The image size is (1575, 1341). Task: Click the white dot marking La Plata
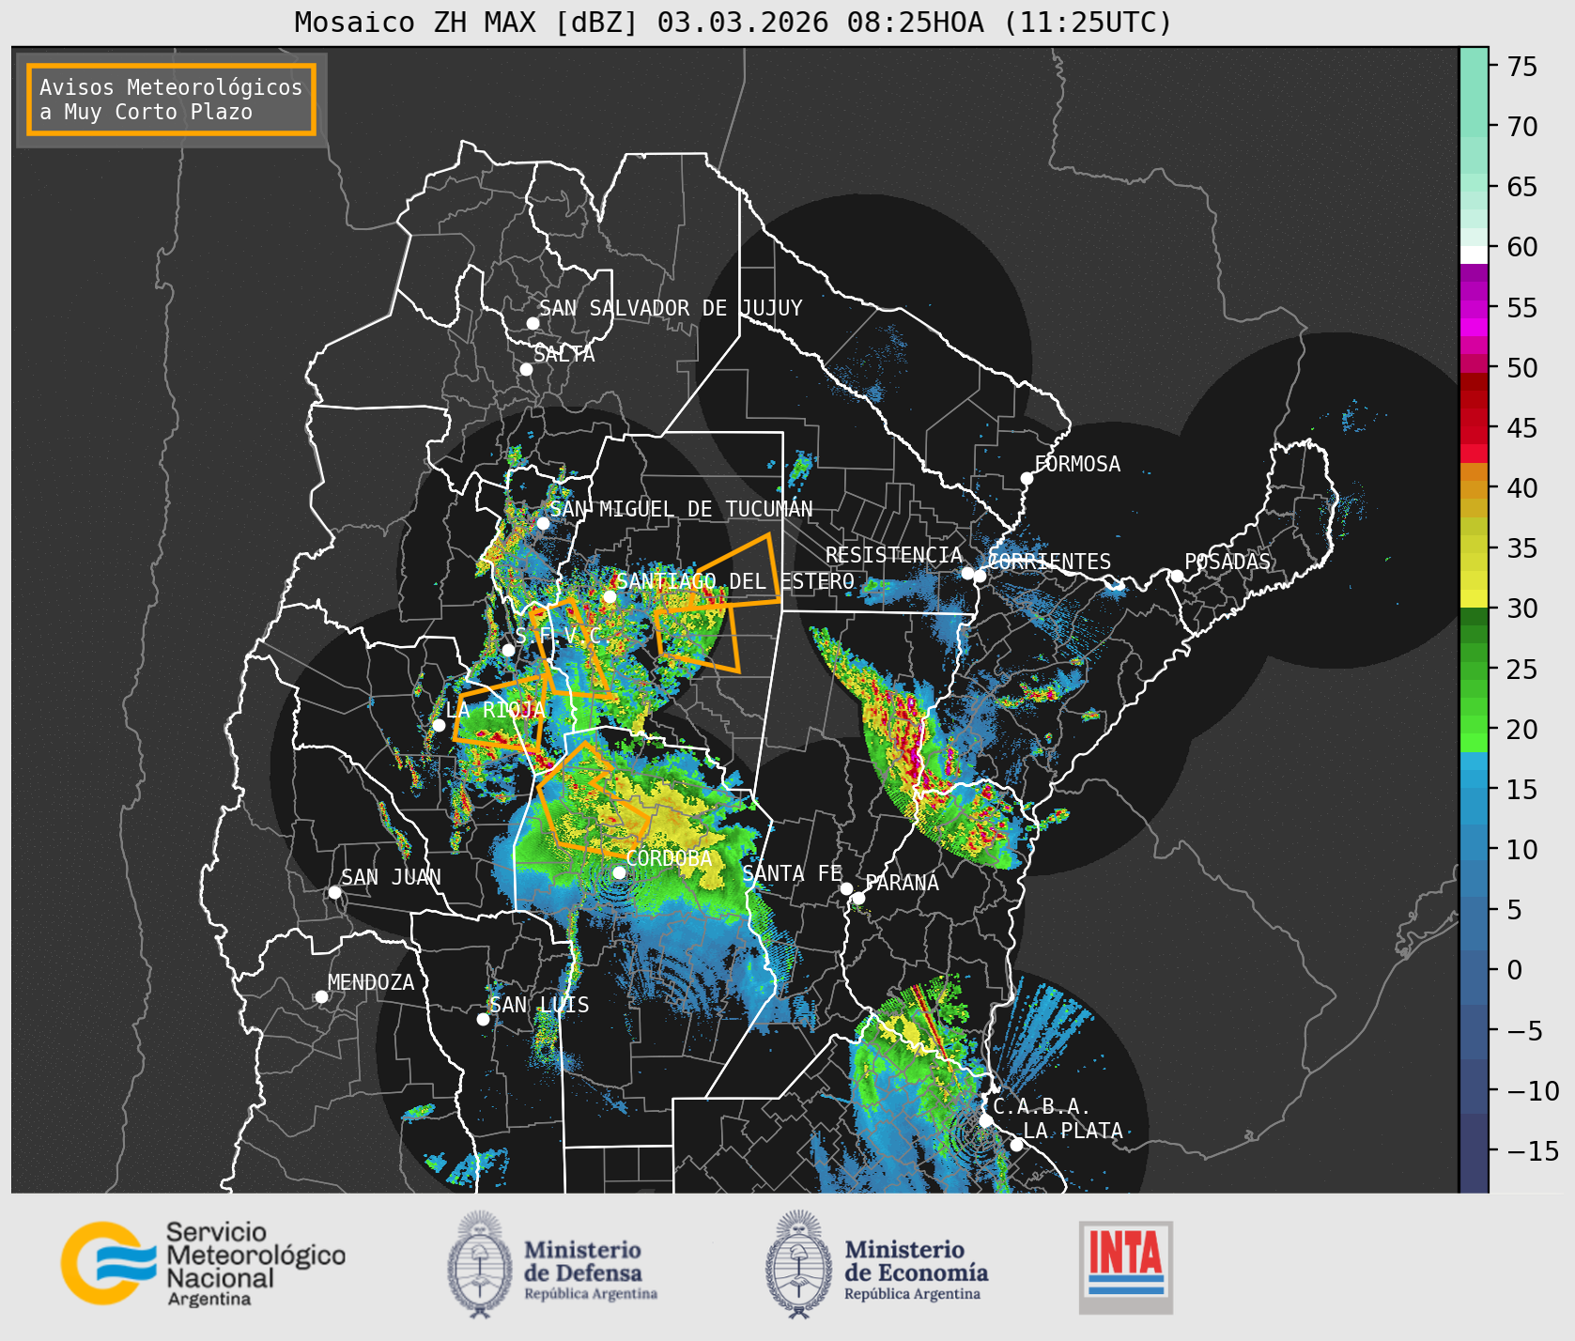(x=1016, y=1144)
